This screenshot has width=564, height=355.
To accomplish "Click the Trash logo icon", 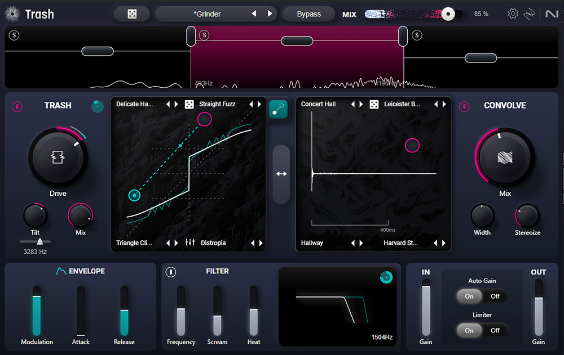I will coord(12,14).
